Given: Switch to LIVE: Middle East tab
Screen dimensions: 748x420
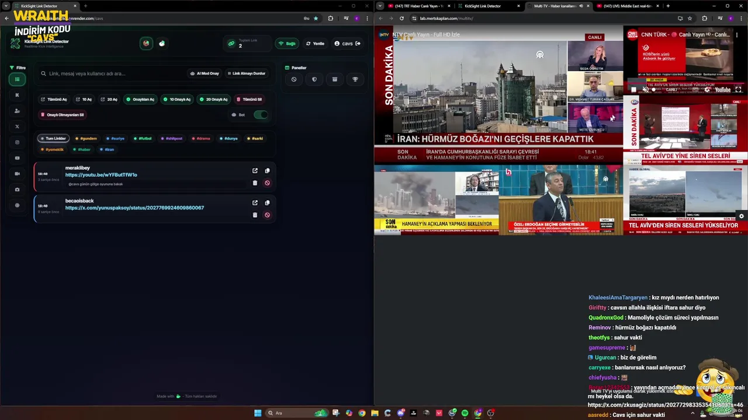Looking at the screenshot, I should [x=628, y=6].
